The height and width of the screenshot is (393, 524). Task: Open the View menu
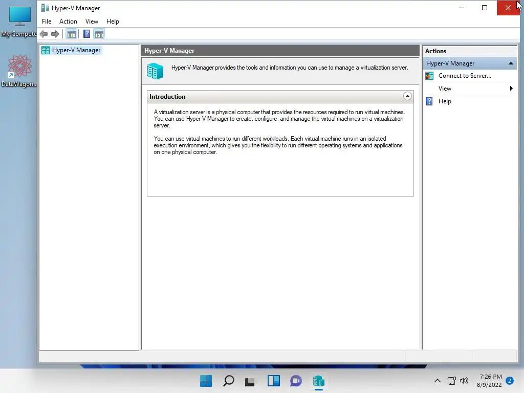[x=92, y=21]
